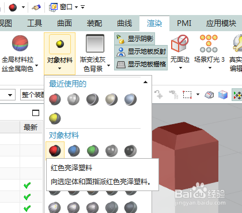Click the snap point crosshair icon
The image size is (242, 213).
click(158, 94)
